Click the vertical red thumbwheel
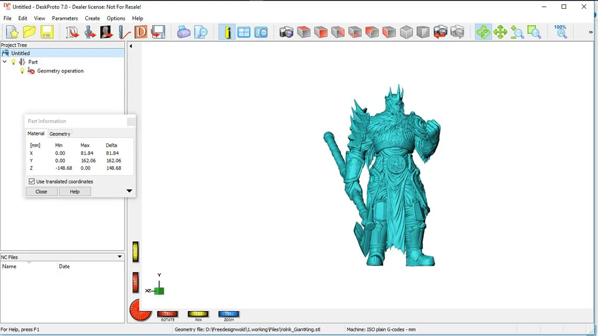The image size is (598, 336). (136, 283)
